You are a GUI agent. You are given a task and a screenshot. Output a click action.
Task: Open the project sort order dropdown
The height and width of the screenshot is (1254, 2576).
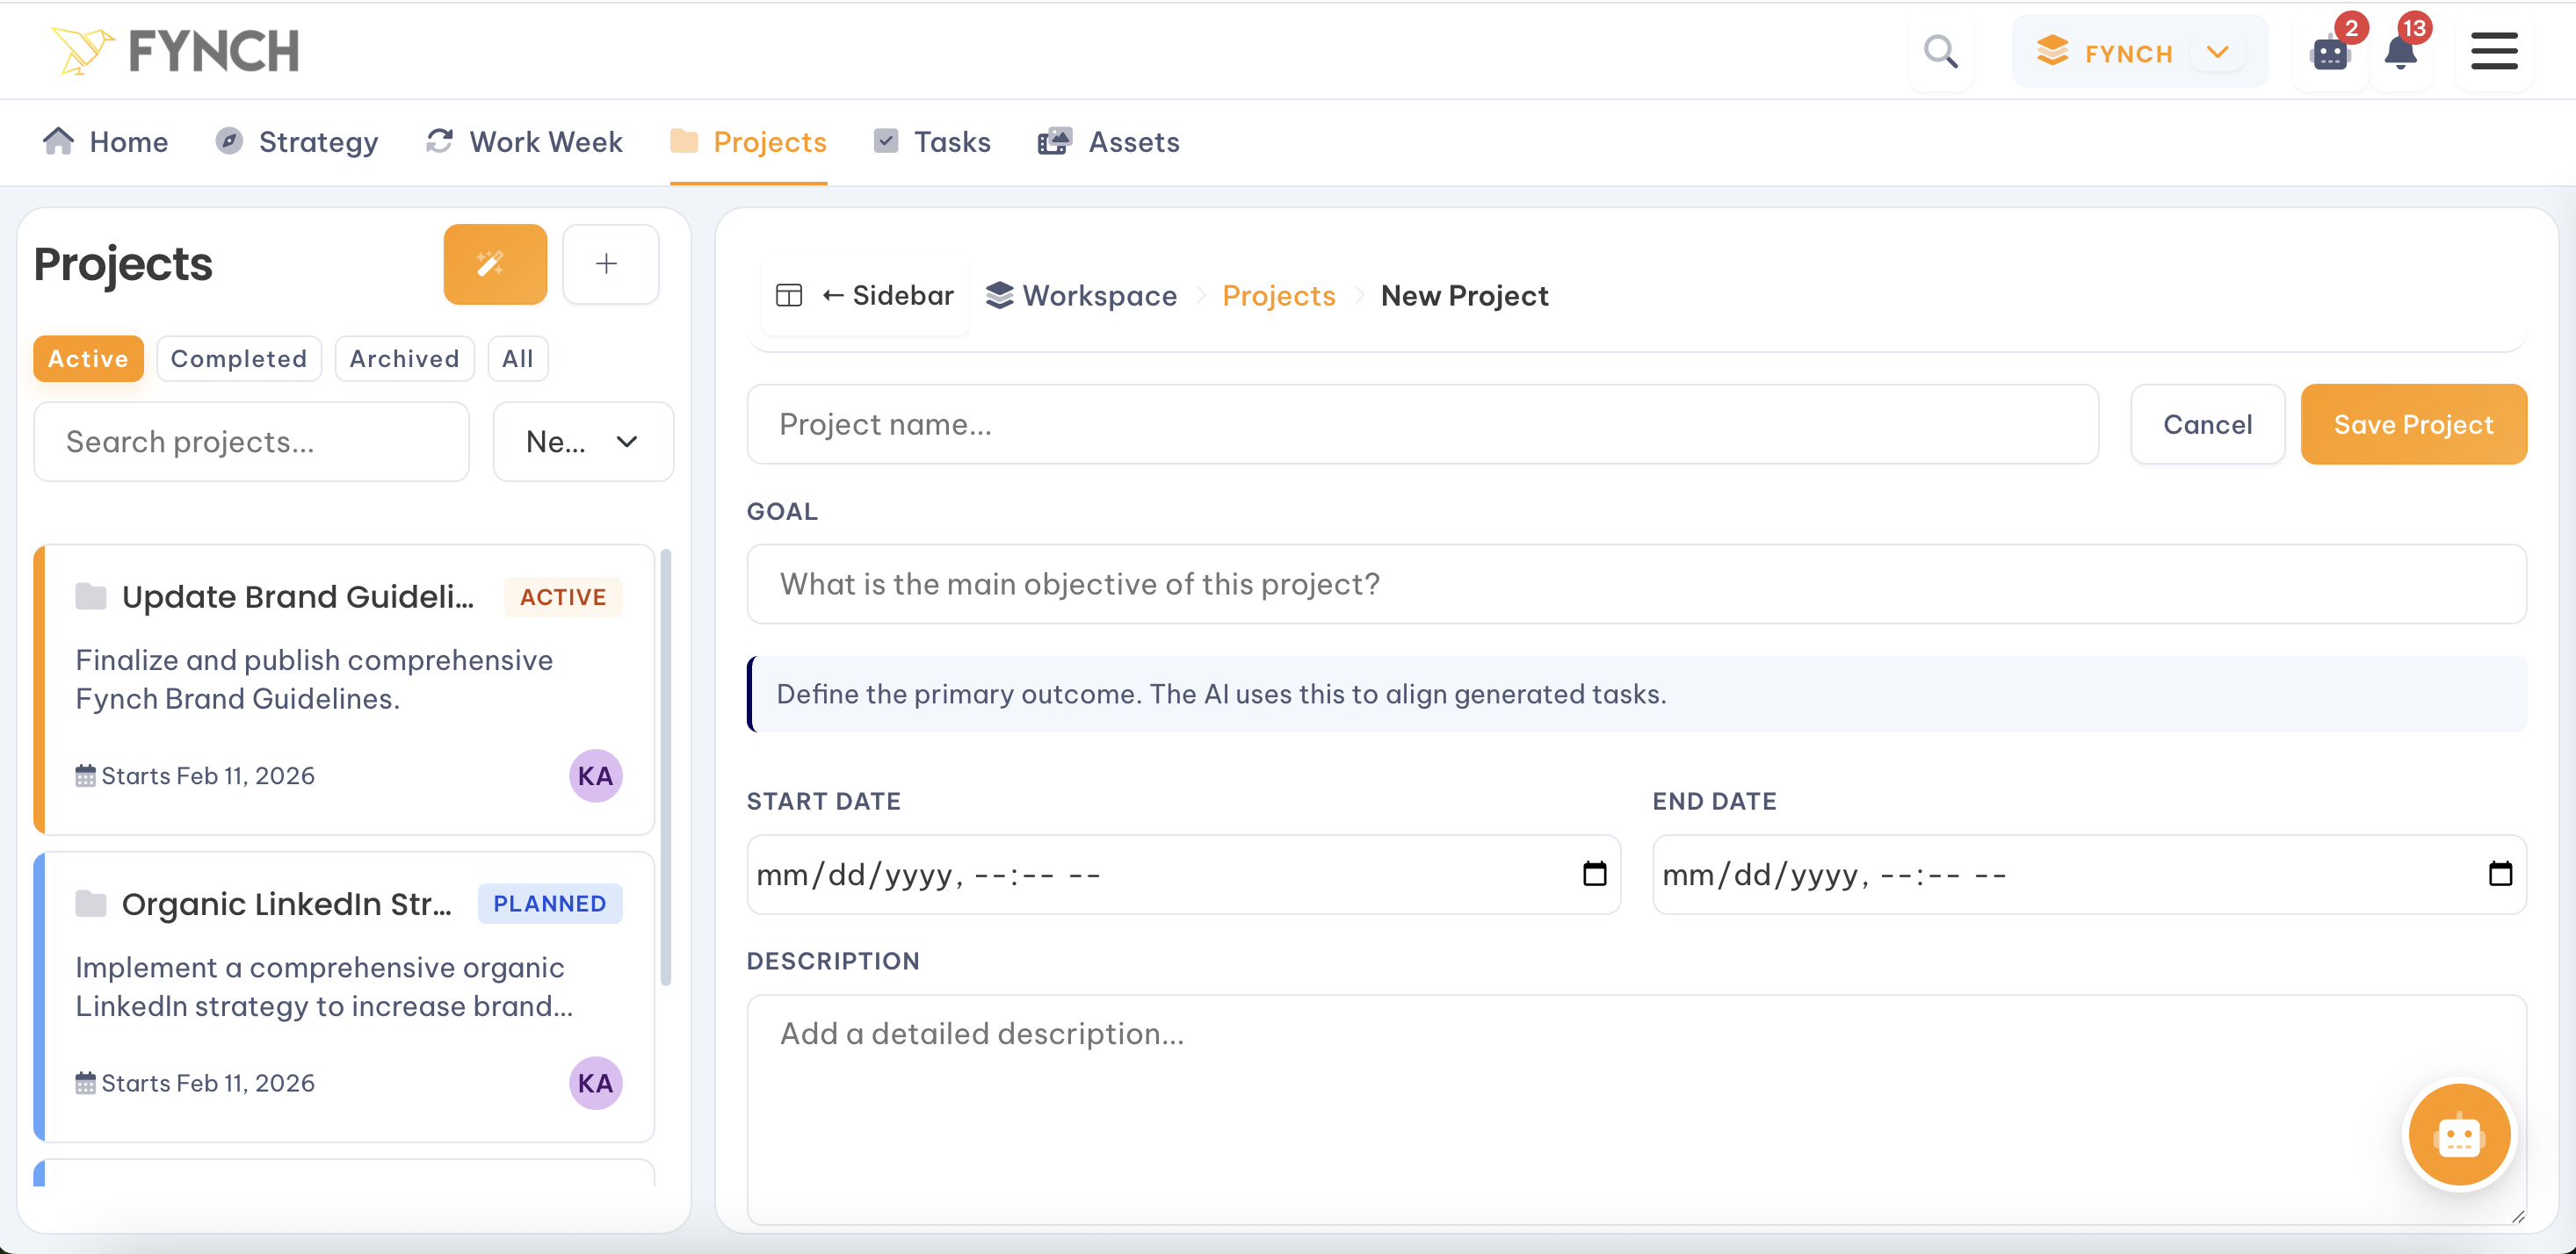583,441
